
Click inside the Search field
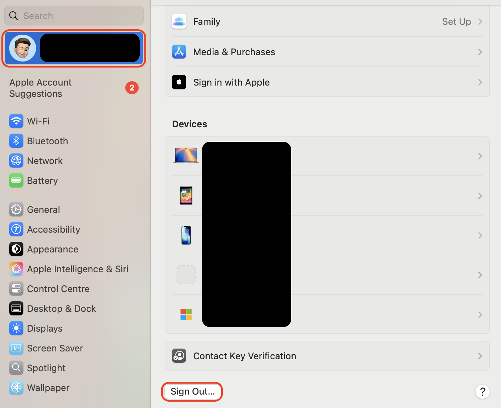[74, 16]
